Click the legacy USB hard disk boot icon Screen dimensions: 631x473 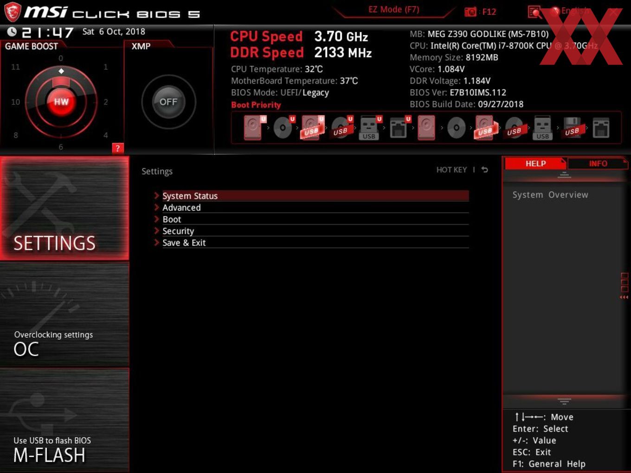click(485, 128)
